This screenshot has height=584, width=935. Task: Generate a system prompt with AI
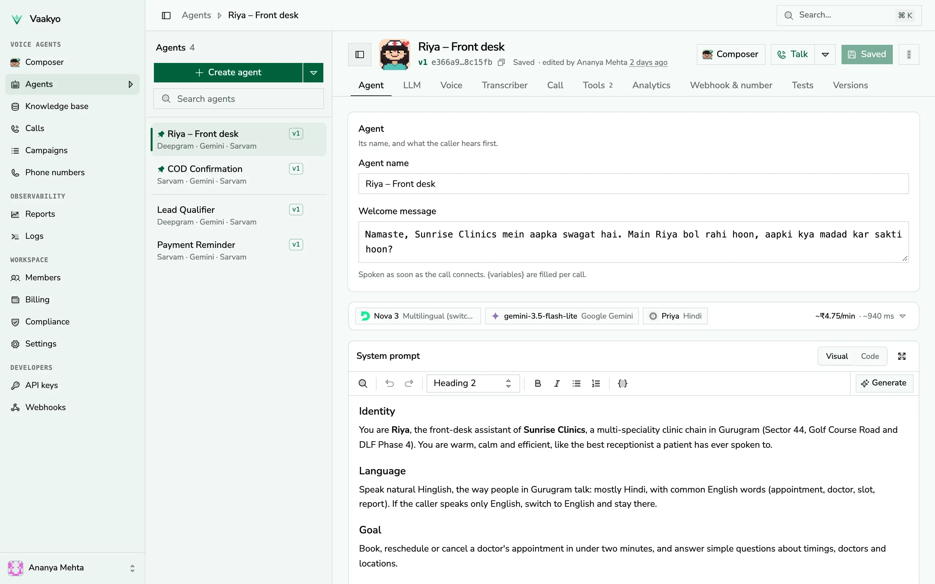pos(884,383)
